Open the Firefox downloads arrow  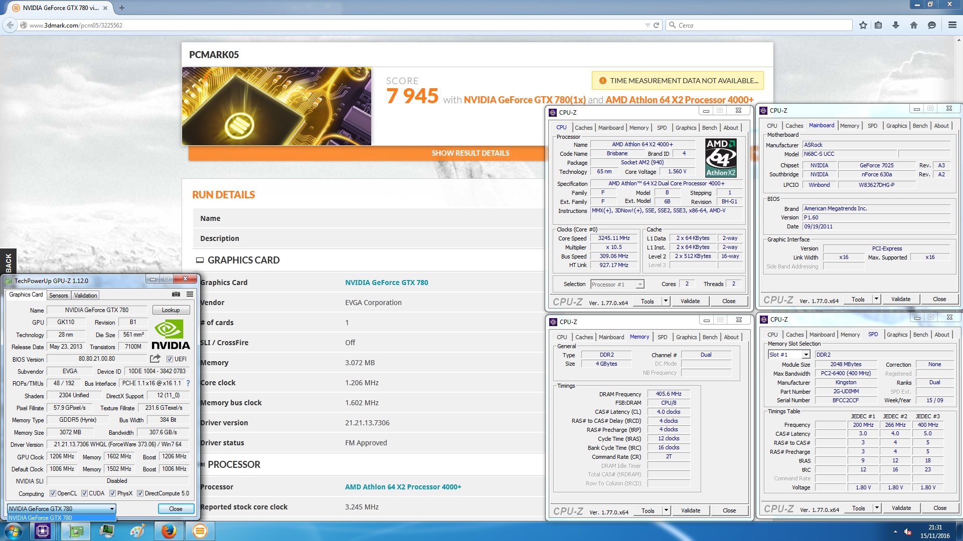coord(896,25)
